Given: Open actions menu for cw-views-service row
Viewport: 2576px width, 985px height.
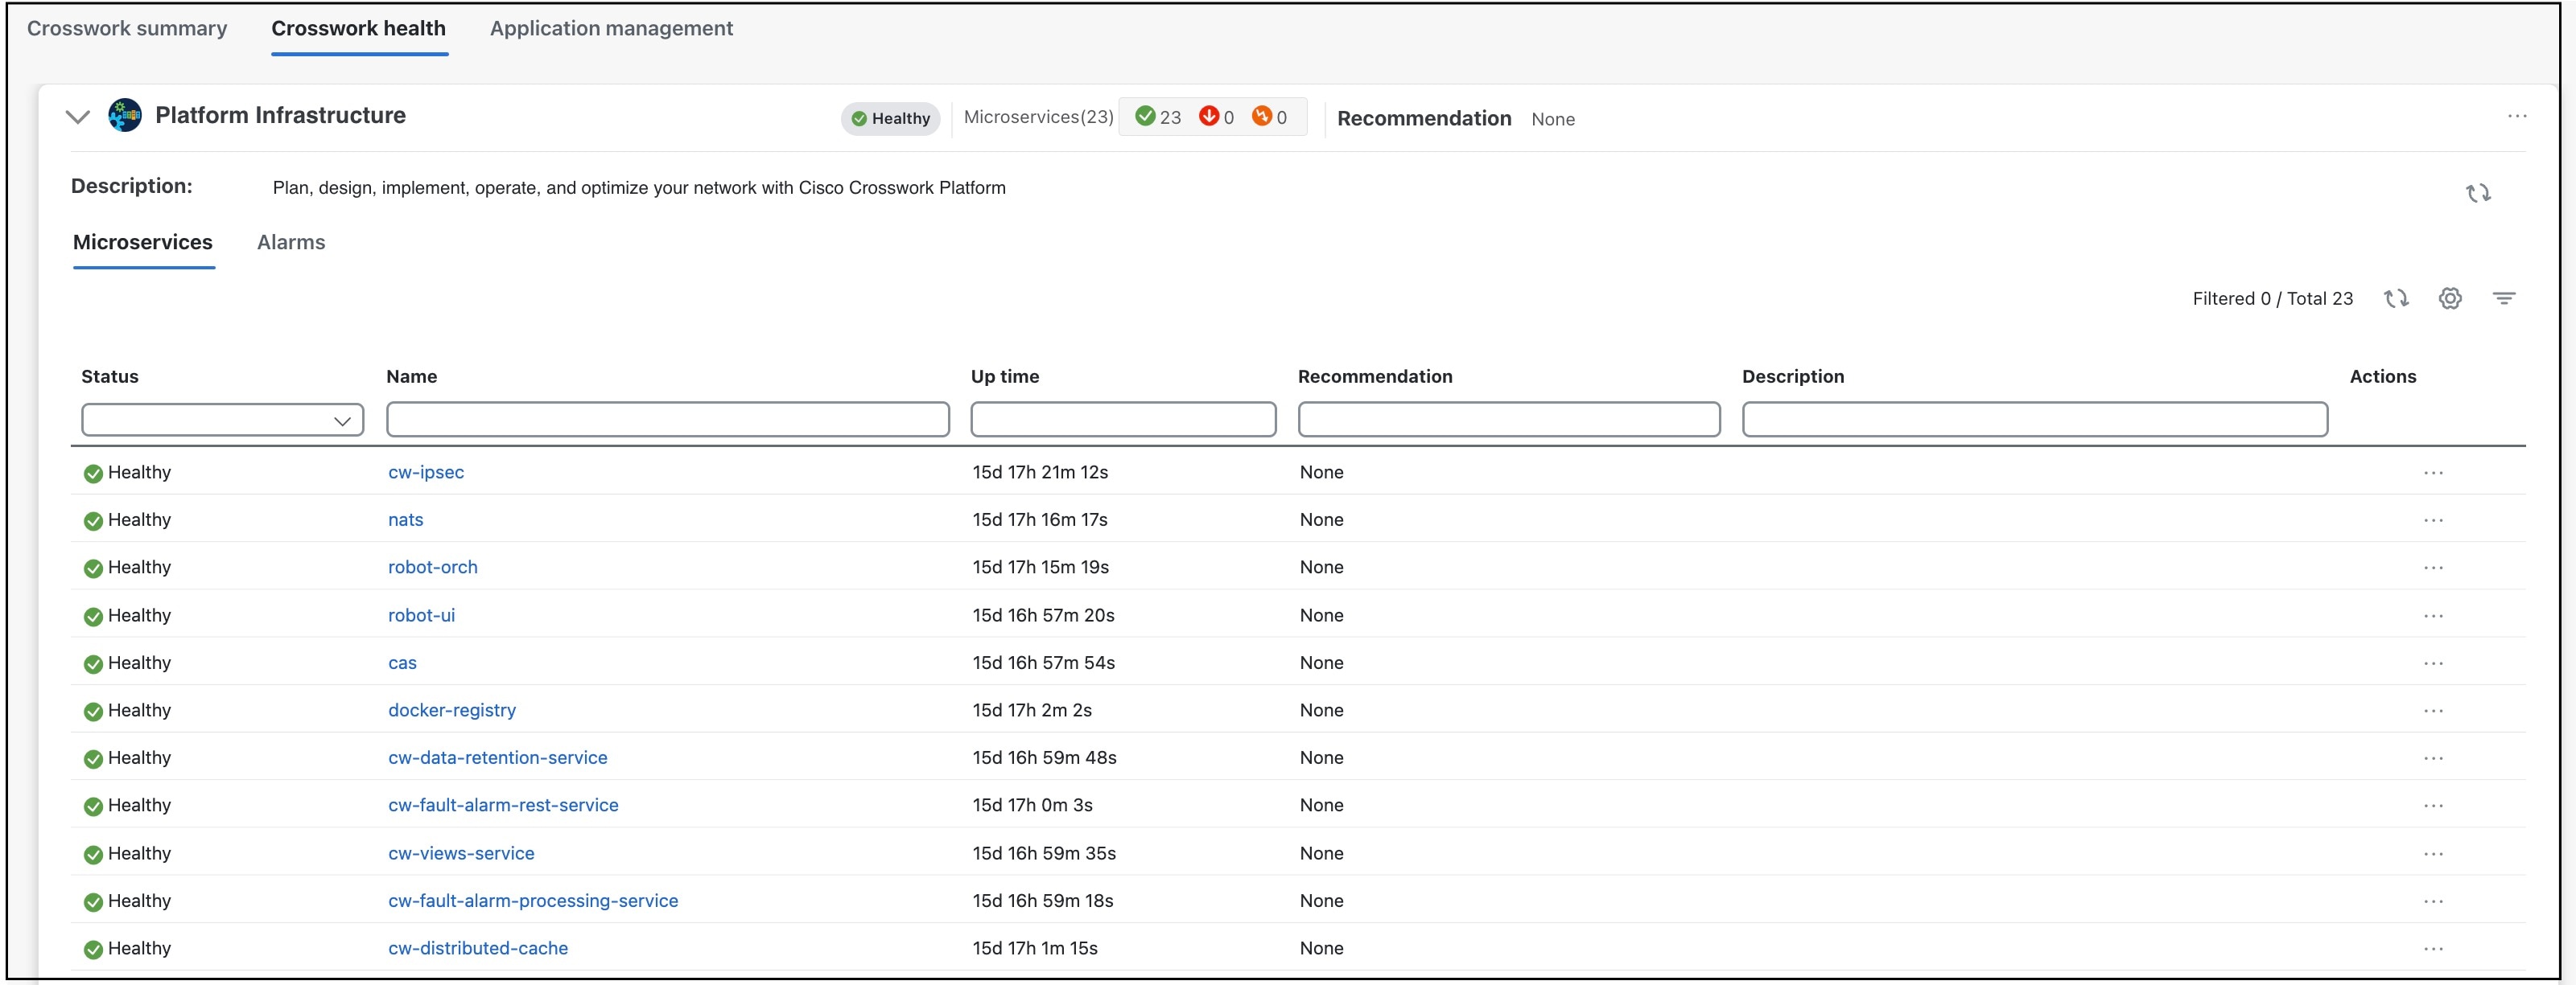Looking at the screenshot, I should click(x=2433, y=853).
